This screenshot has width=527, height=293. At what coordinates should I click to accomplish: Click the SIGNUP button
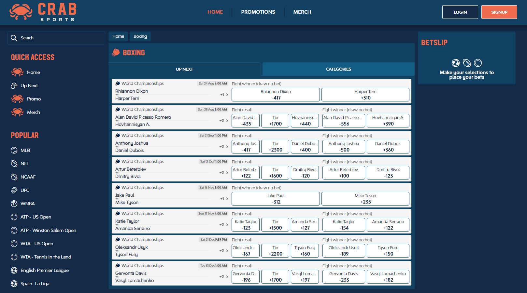click(499, 12)
